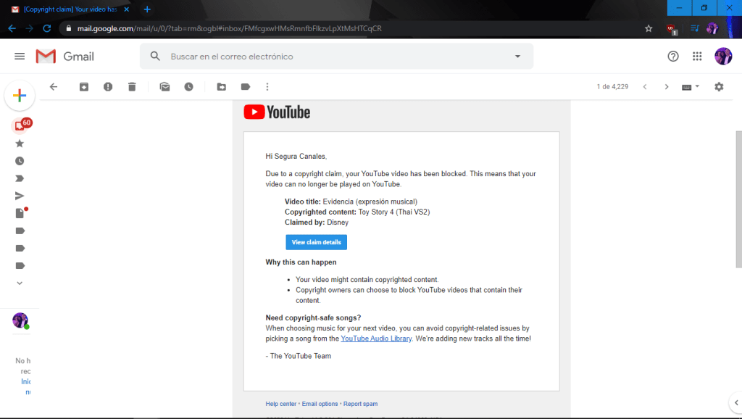Viewport: 742px width, 419px height.
Task: Delete the email using the trash icon
Action: 132,87
